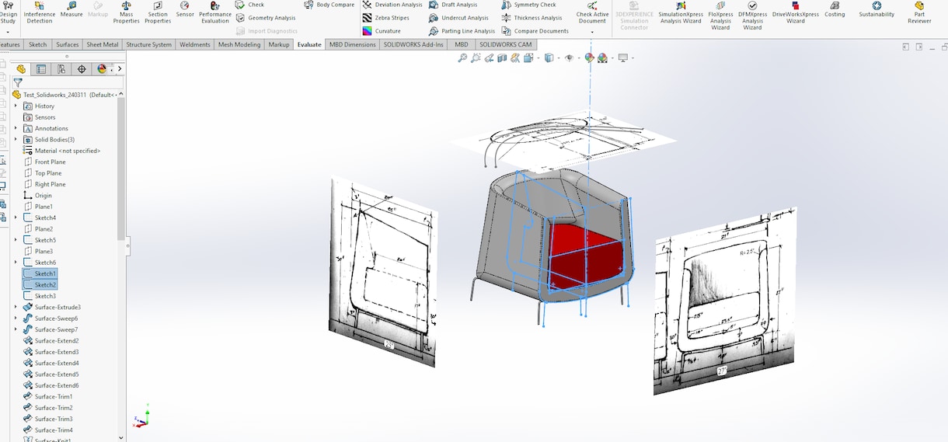
Task: Open the Costing tool
Action: click(x=835, y=10)
